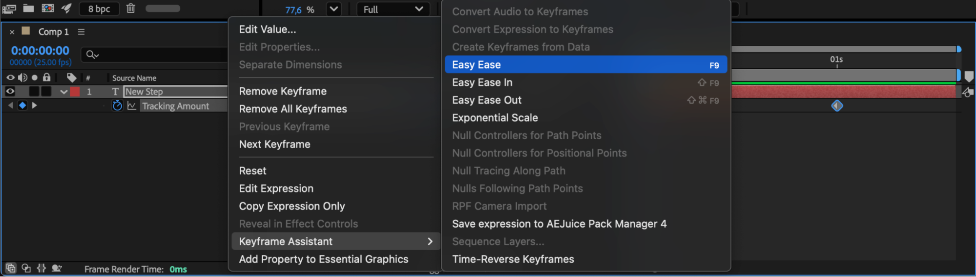Click the red label swatch of New Step

coord(75,92)
